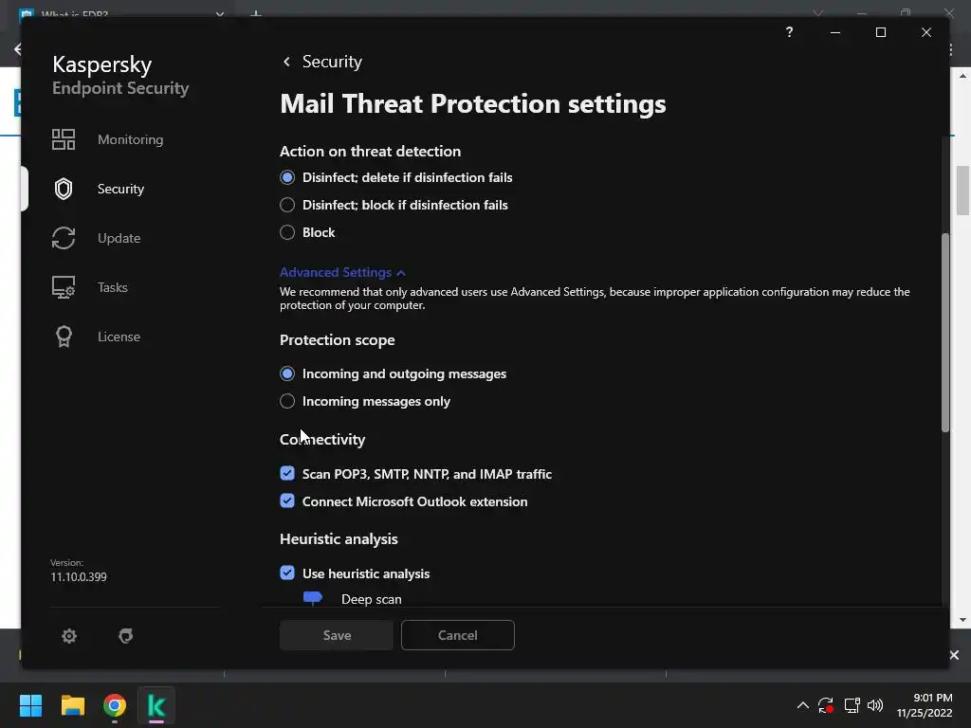Image resolution: width=971 pixels, height=728 pixels.
Task: Open the taskbar clock and date
Action: (x=925, y=705)
